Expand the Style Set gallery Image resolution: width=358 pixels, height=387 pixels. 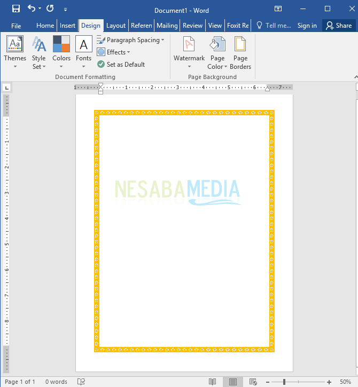39,52
